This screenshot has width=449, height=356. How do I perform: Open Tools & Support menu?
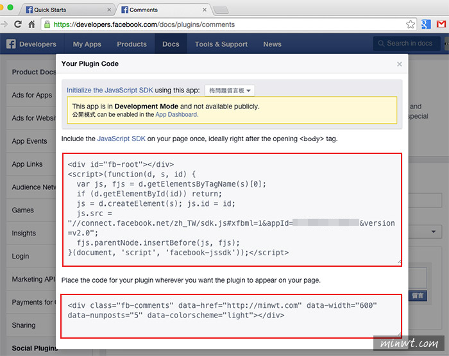pyautogui.click(x=221, y=44)
